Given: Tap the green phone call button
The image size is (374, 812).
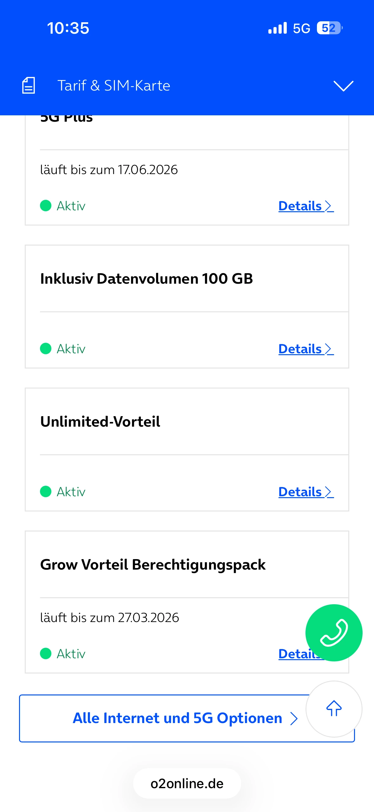Looking at the screenshot, I should click(334, 633).
